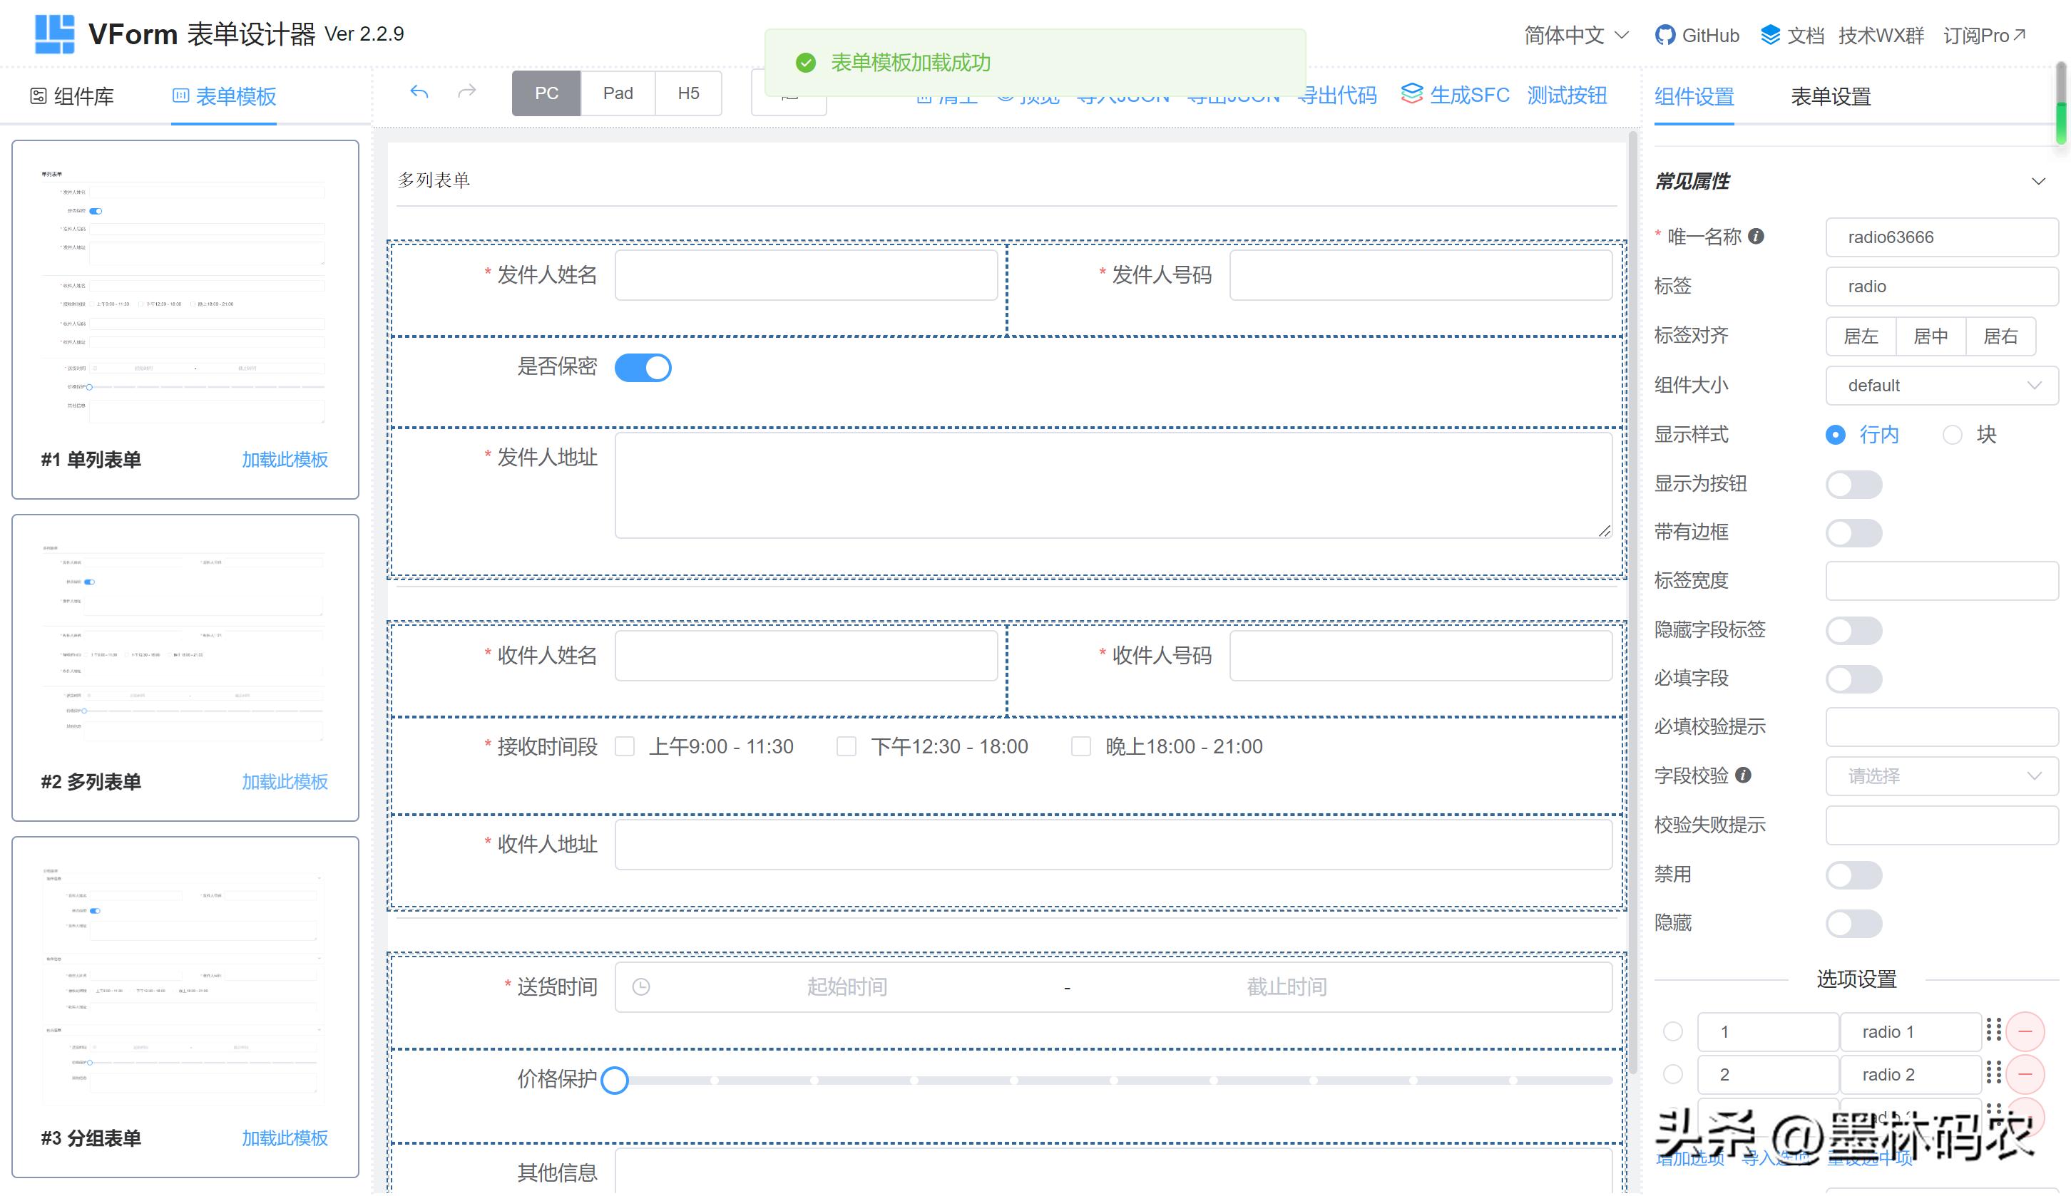The height and width of the screenshot is (1196, 2071).
Task: Click the info icon next to 唯一名称
Action: click(1757, 237)
